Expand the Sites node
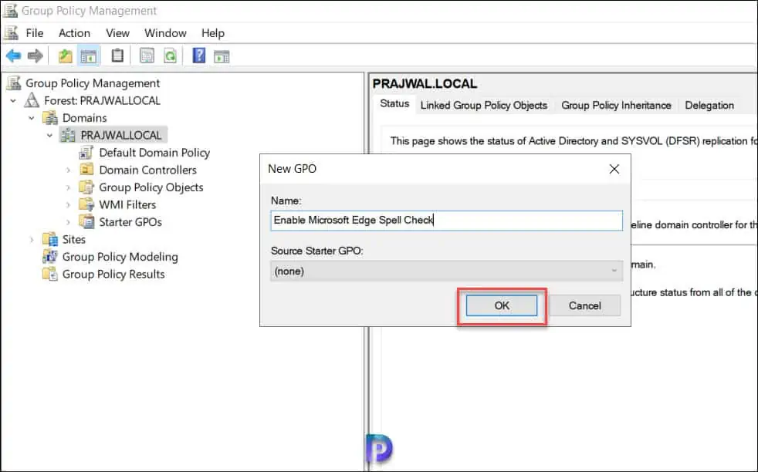This screenshot has width=758, height=472. 32,240
